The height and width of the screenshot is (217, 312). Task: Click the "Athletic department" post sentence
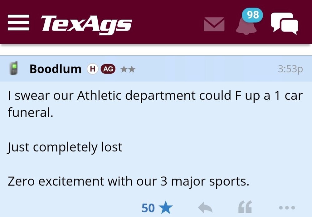155,96
